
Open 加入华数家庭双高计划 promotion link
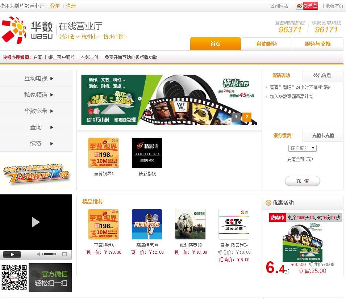(291, 96)
